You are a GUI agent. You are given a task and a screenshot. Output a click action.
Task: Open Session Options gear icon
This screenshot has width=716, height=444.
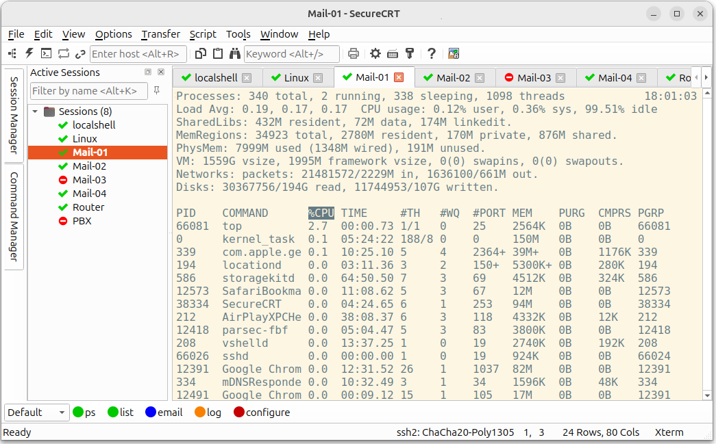[375, 54]
